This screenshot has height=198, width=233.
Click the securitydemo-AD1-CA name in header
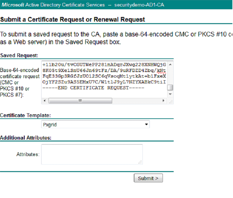point(139,5)
